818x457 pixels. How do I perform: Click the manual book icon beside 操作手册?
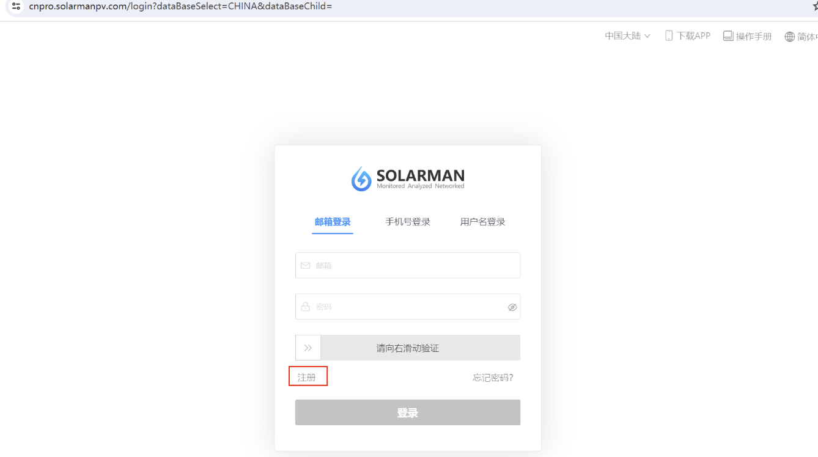point(728,36)
